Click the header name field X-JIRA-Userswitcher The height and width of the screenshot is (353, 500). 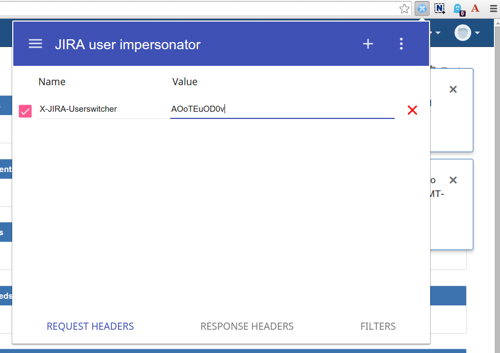coord(102,110)
